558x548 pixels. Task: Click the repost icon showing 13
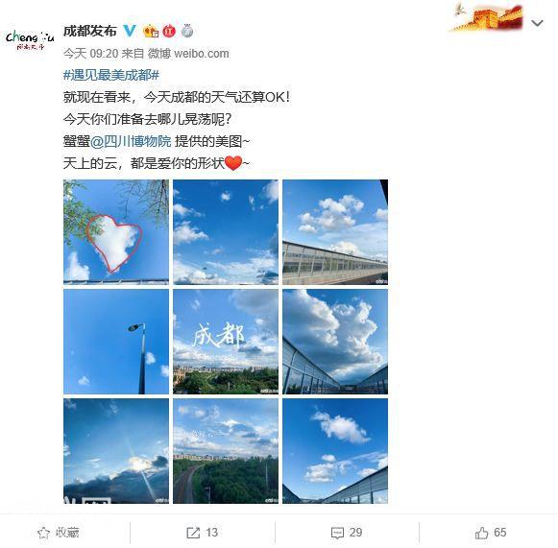tap(193, 533)
